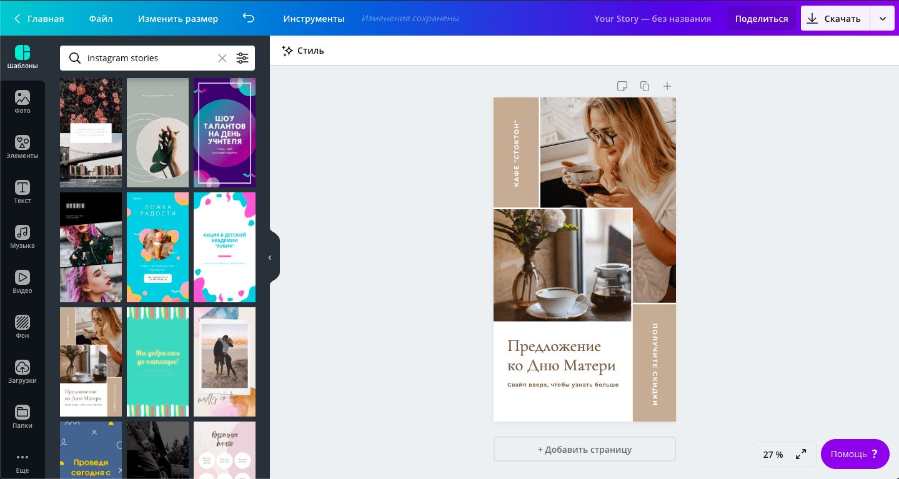Screen dimensions: 899x479
Task: Click the Поделиться button
Action: [x=762, y=19]
